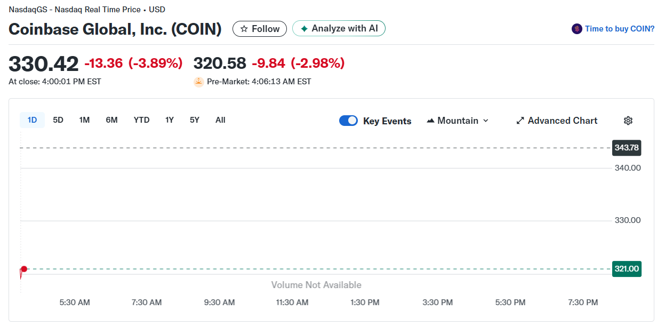Click the chart settings gear icon

click(628, 121)
